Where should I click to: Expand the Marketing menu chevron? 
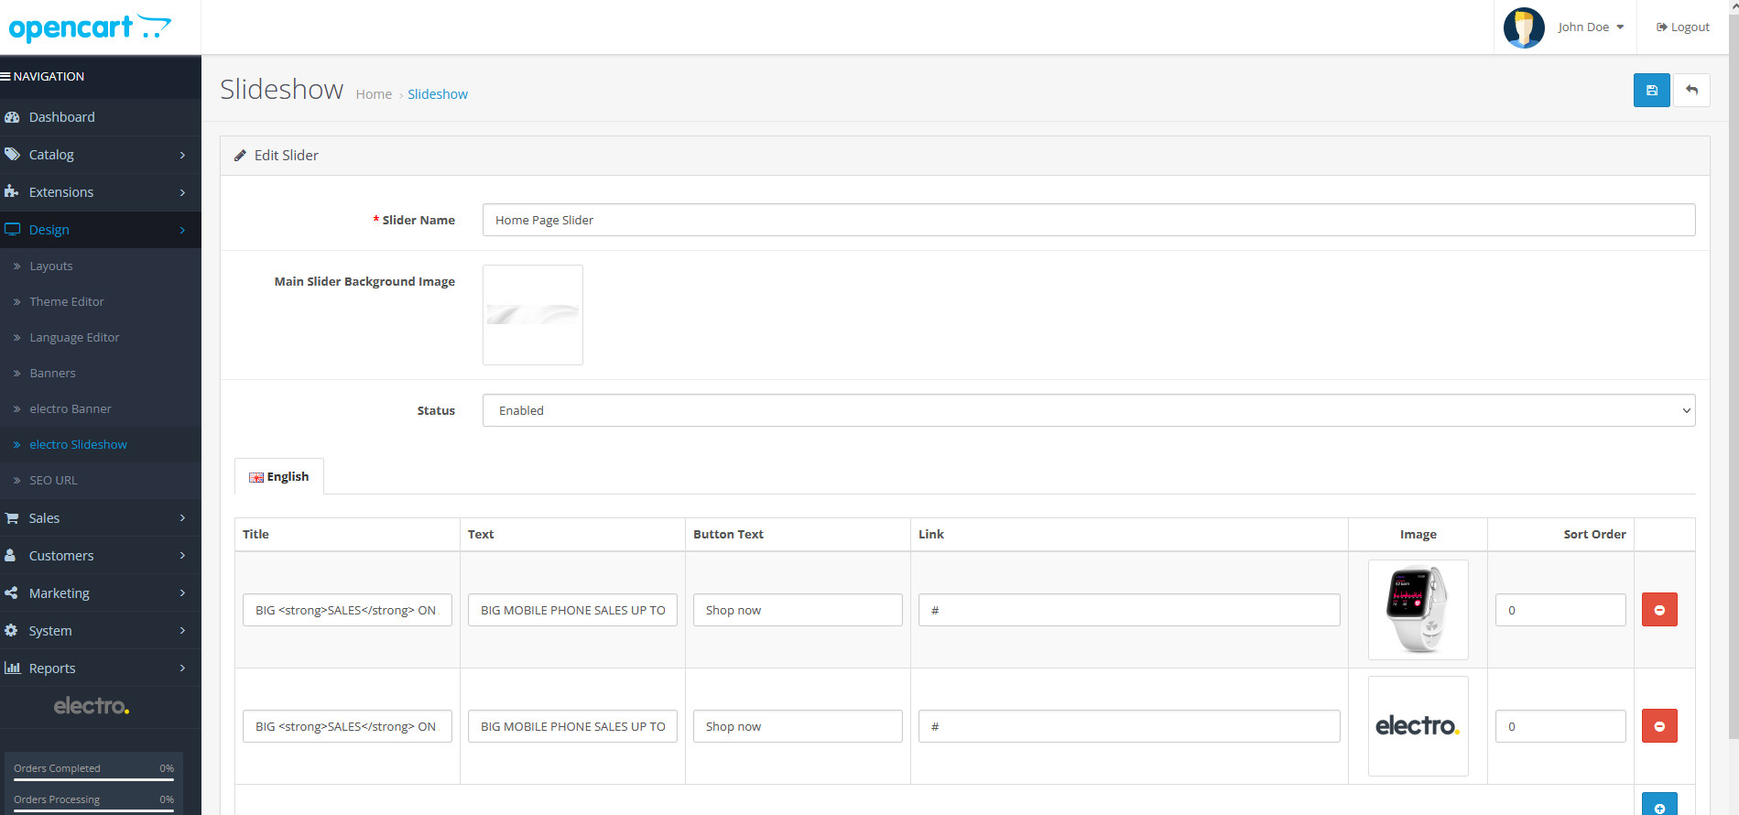coord(182,593)
